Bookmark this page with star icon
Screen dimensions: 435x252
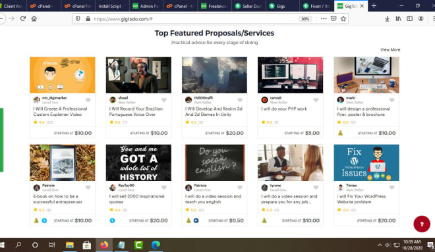pyautogui.click(x=343, y=18)
